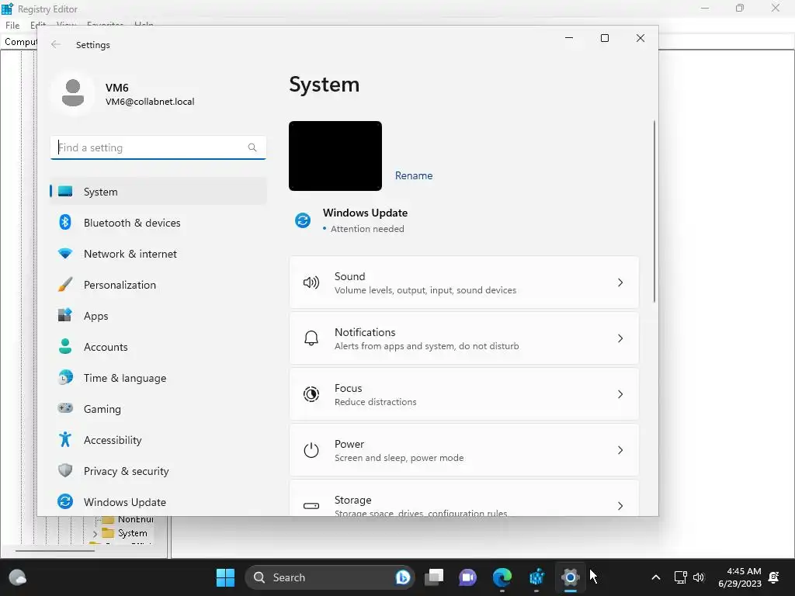
Task: Expand the Power row chevron
Action: 620,450
